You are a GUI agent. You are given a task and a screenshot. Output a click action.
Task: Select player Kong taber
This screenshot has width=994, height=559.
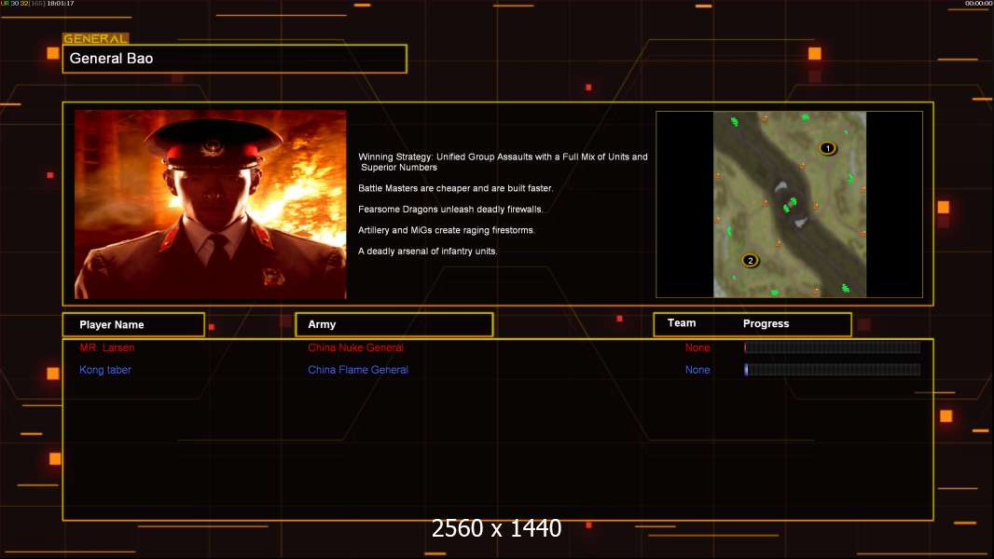[x=105, y=370]
